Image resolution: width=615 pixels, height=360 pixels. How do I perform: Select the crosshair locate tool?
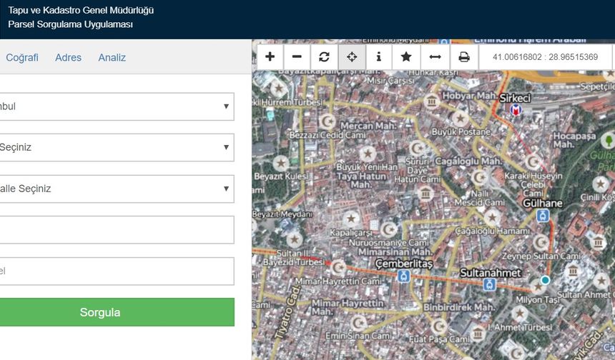pyautogui.click(x=352, y=57)
